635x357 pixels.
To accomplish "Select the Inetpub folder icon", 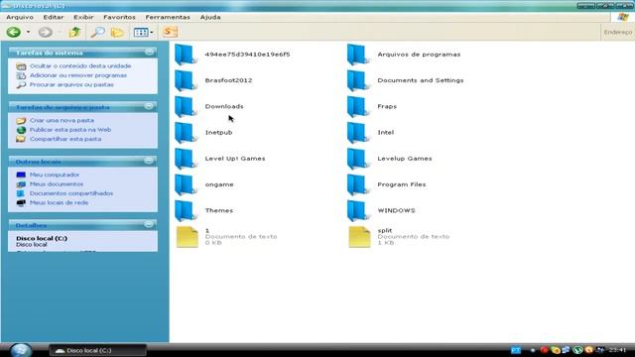I will click(186, 132).
